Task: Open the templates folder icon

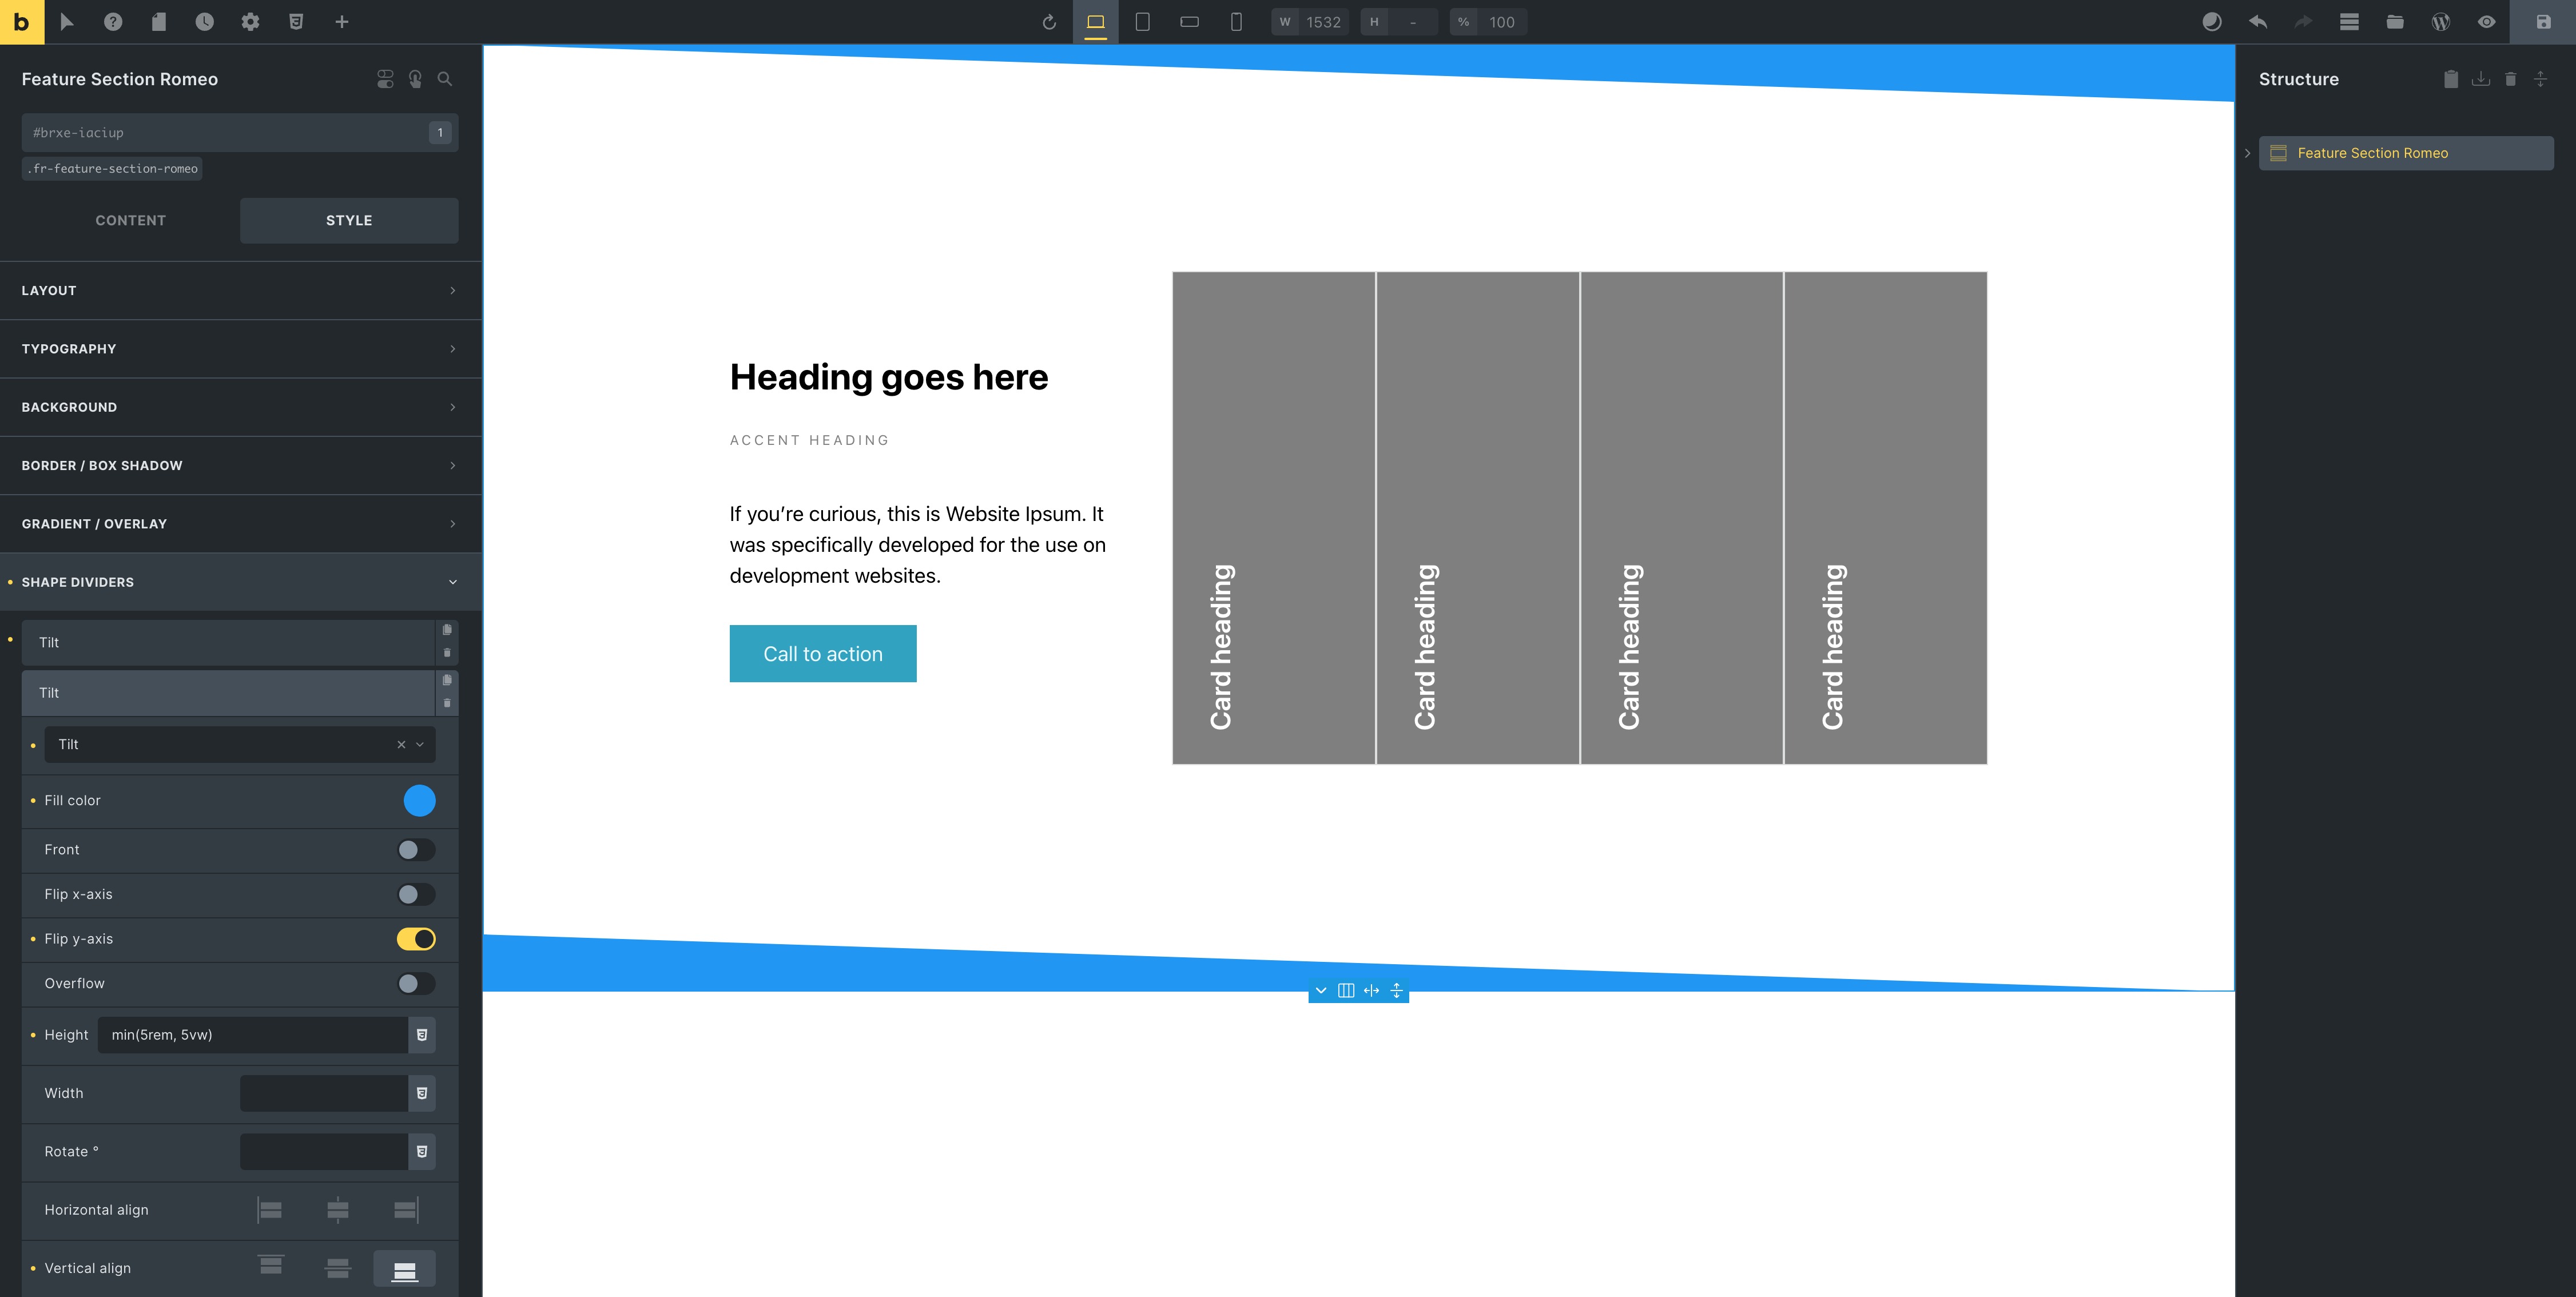Action: click(2395, 22)
